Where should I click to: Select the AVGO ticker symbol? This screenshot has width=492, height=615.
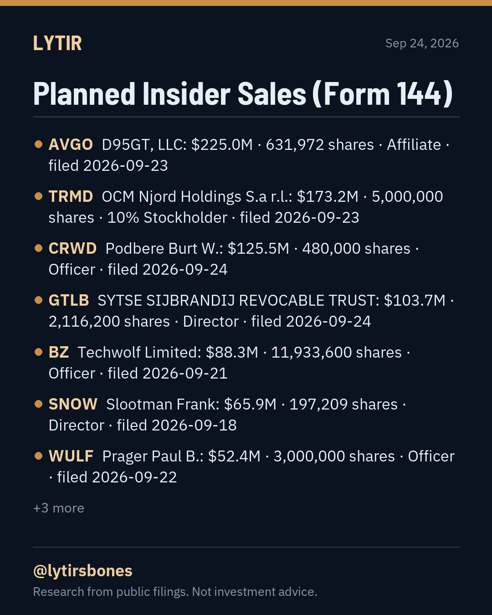pos(71,144)
